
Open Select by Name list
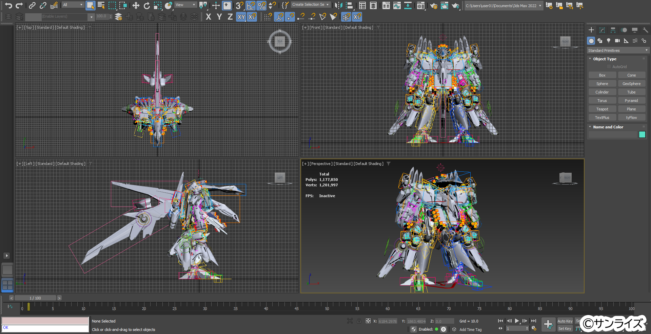101,5
